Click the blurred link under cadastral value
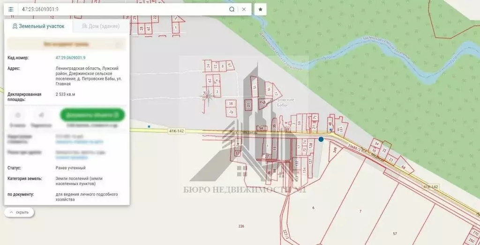This screenshot has height=245, width=480. (79, 141)
